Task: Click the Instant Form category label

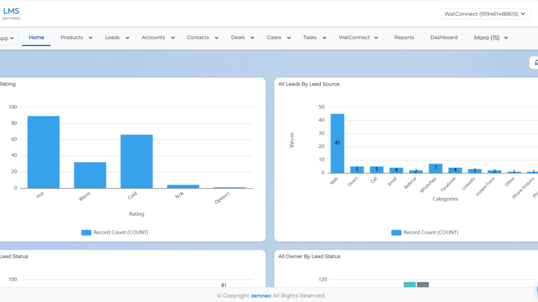Action: point(485,187)
